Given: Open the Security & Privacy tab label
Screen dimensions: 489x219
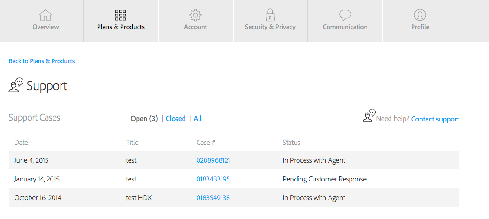Looking at the screenshot, I should [270, 27].
